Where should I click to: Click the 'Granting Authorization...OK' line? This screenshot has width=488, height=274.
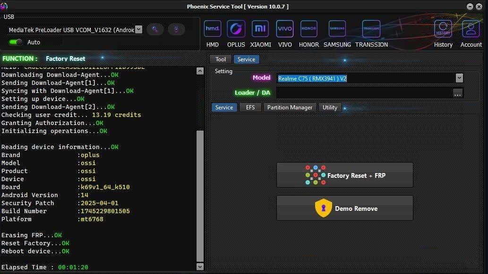coord(52,123)
